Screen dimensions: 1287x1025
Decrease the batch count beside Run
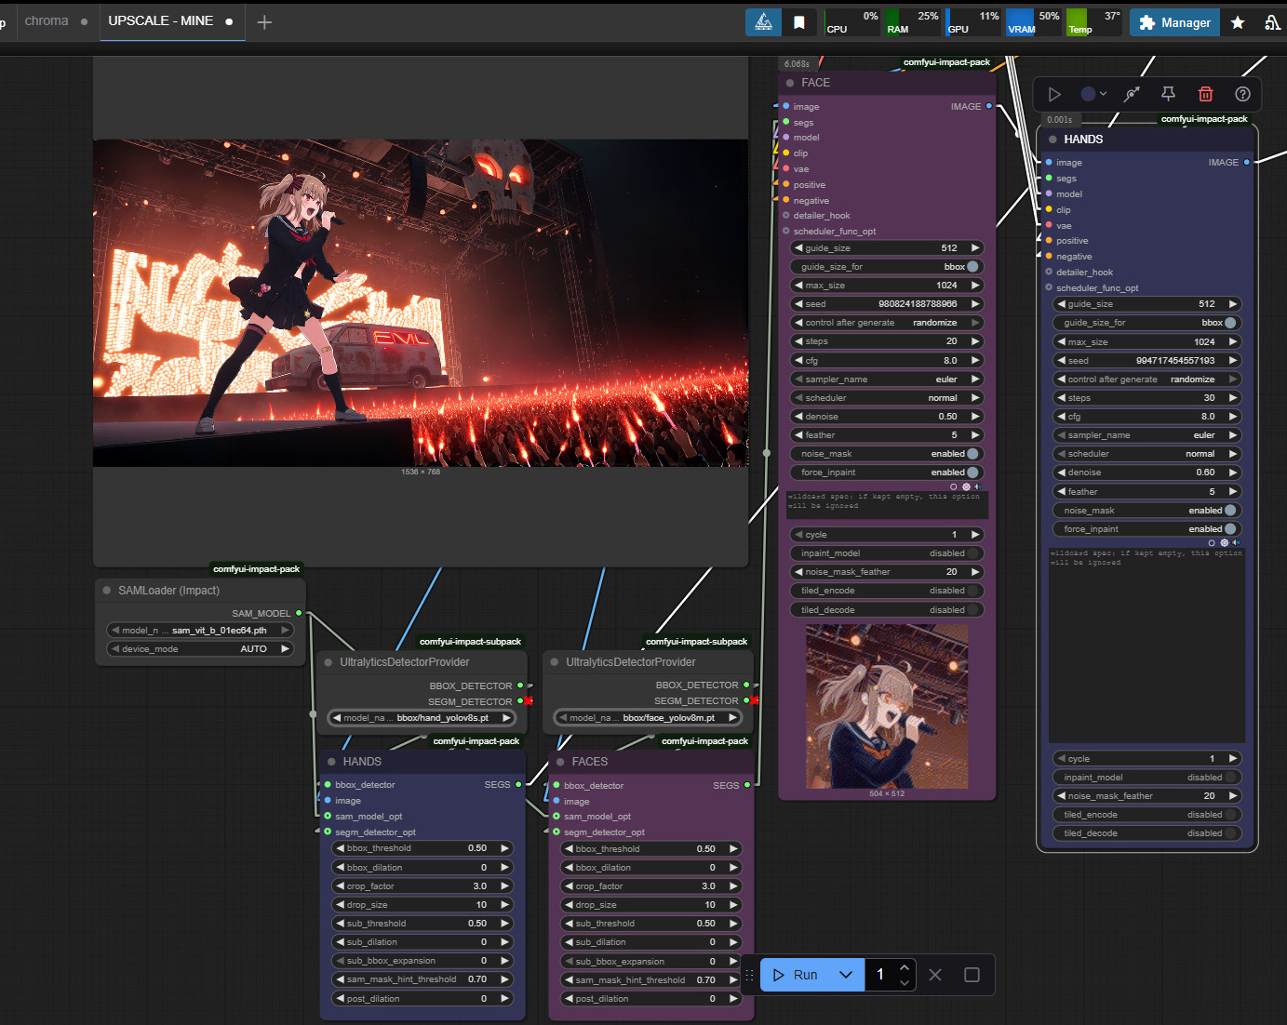(905, 982)
